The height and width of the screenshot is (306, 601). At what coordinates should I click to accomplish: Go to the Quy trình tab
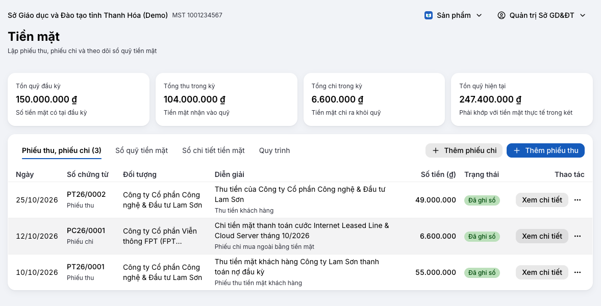click(274, 150)
